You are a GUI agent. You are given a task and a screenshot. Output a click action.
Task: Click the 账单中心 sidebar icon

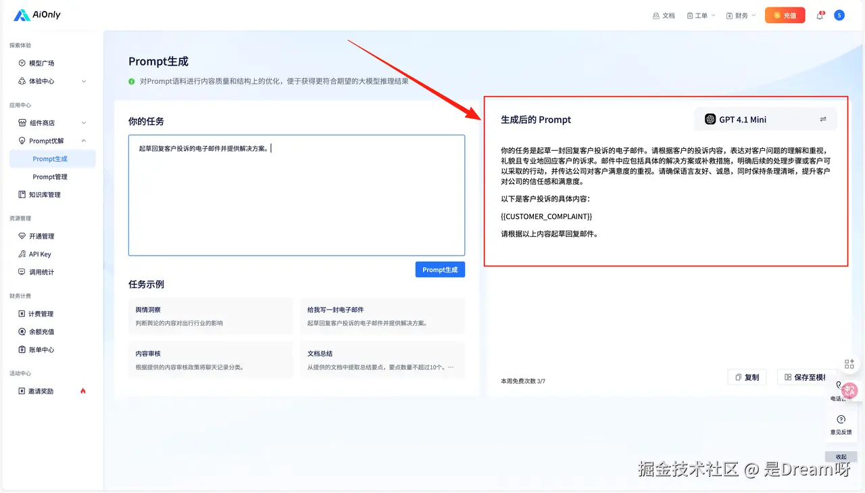[22, 350]
